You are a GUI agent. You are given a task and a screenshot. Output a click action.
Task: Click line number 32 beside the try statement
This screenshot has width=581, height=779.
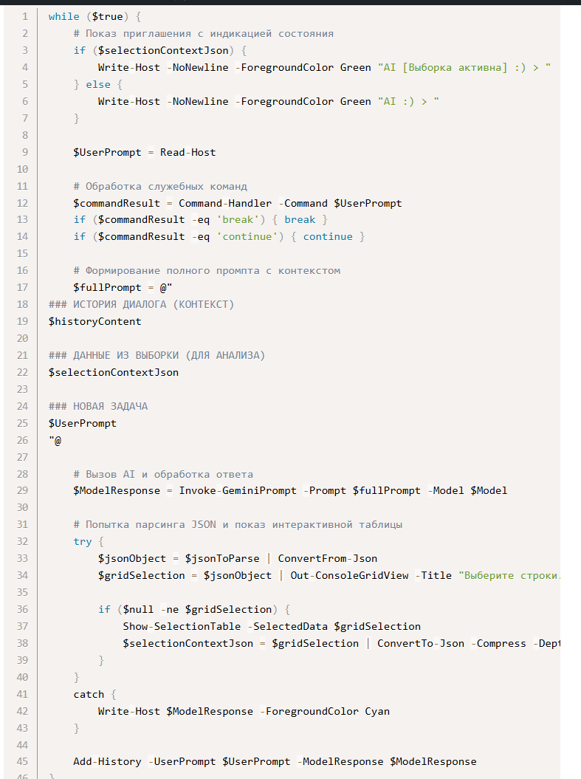[22, 541]
